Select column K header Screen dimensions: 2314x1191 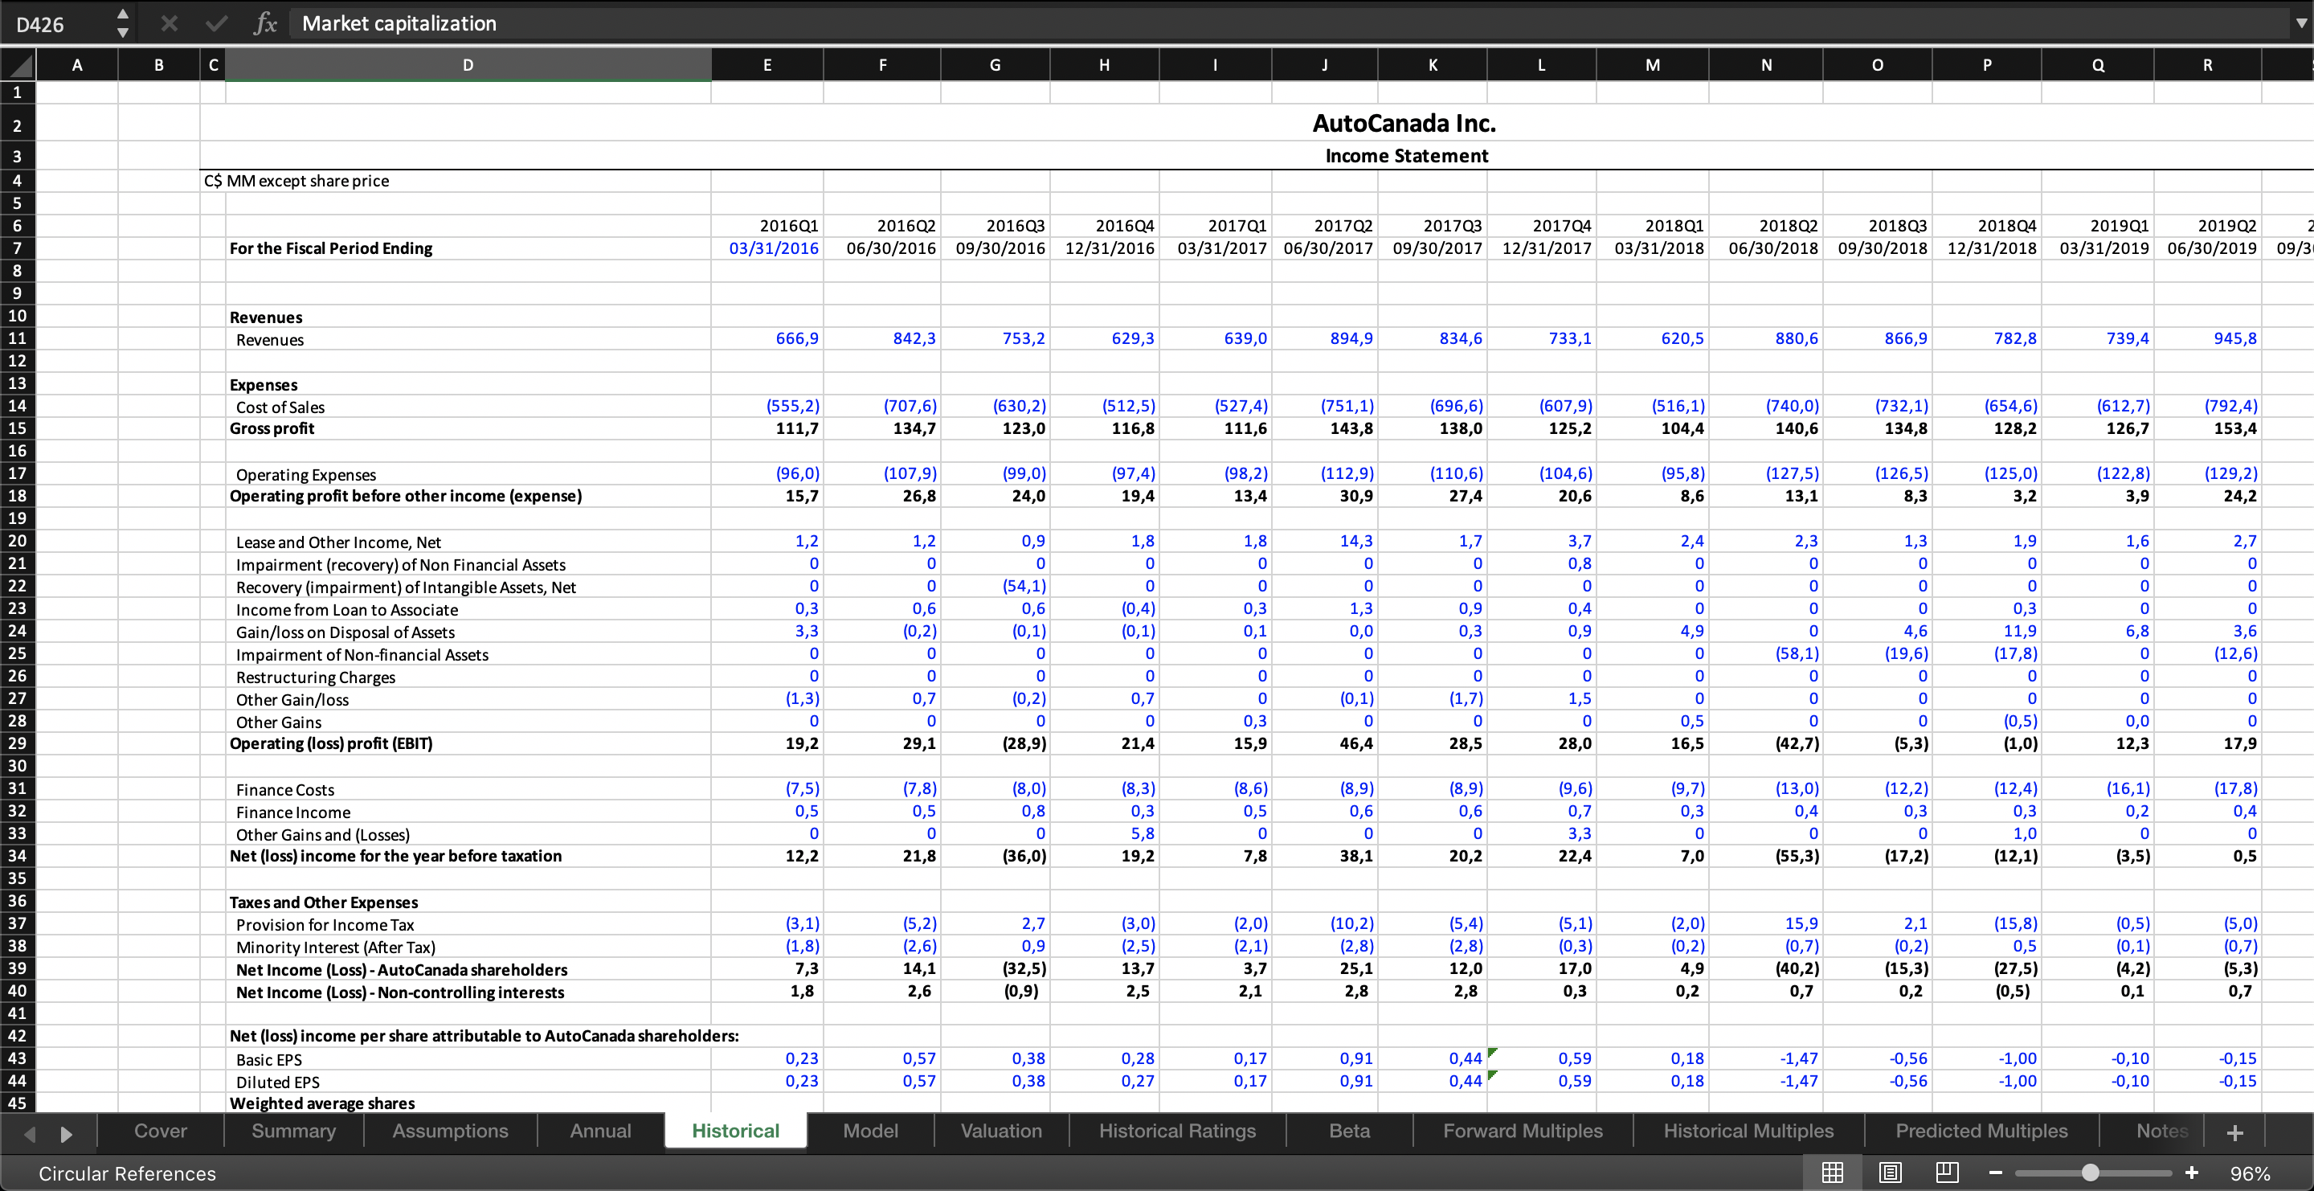coord(1433,66)
